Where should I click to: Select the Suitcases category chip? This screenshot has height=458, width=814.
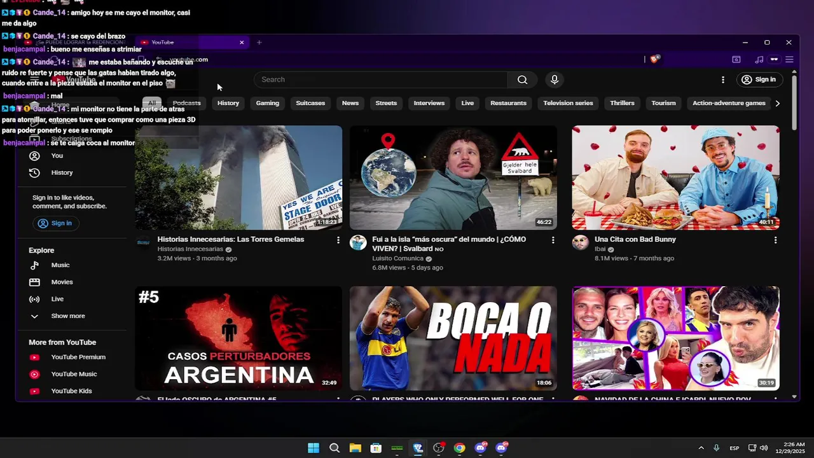pos(310,103)
